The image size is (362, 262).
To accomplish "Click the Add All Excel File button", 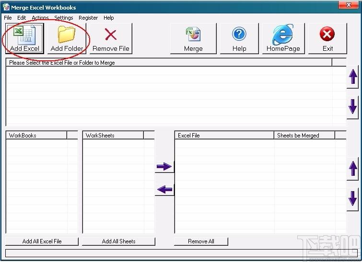I will tap(42, 241).
